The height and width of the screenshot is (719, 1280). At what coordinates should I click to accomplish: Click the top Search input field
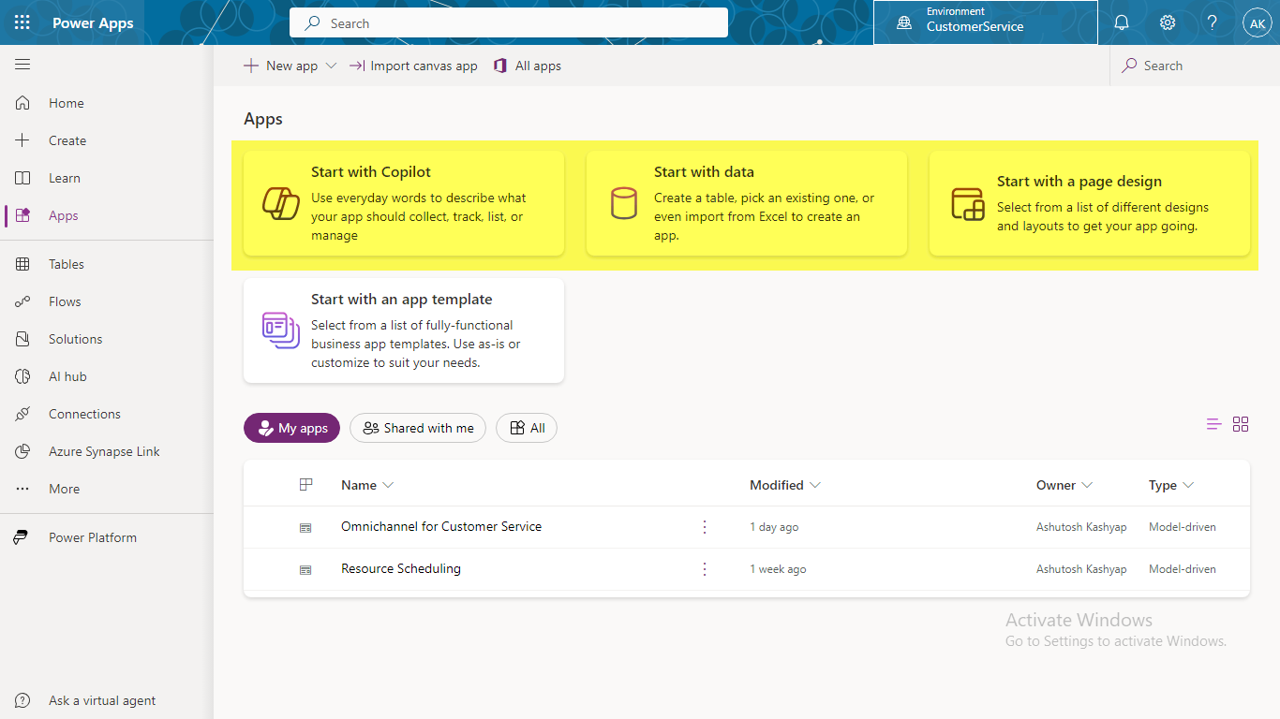[509, 23]
